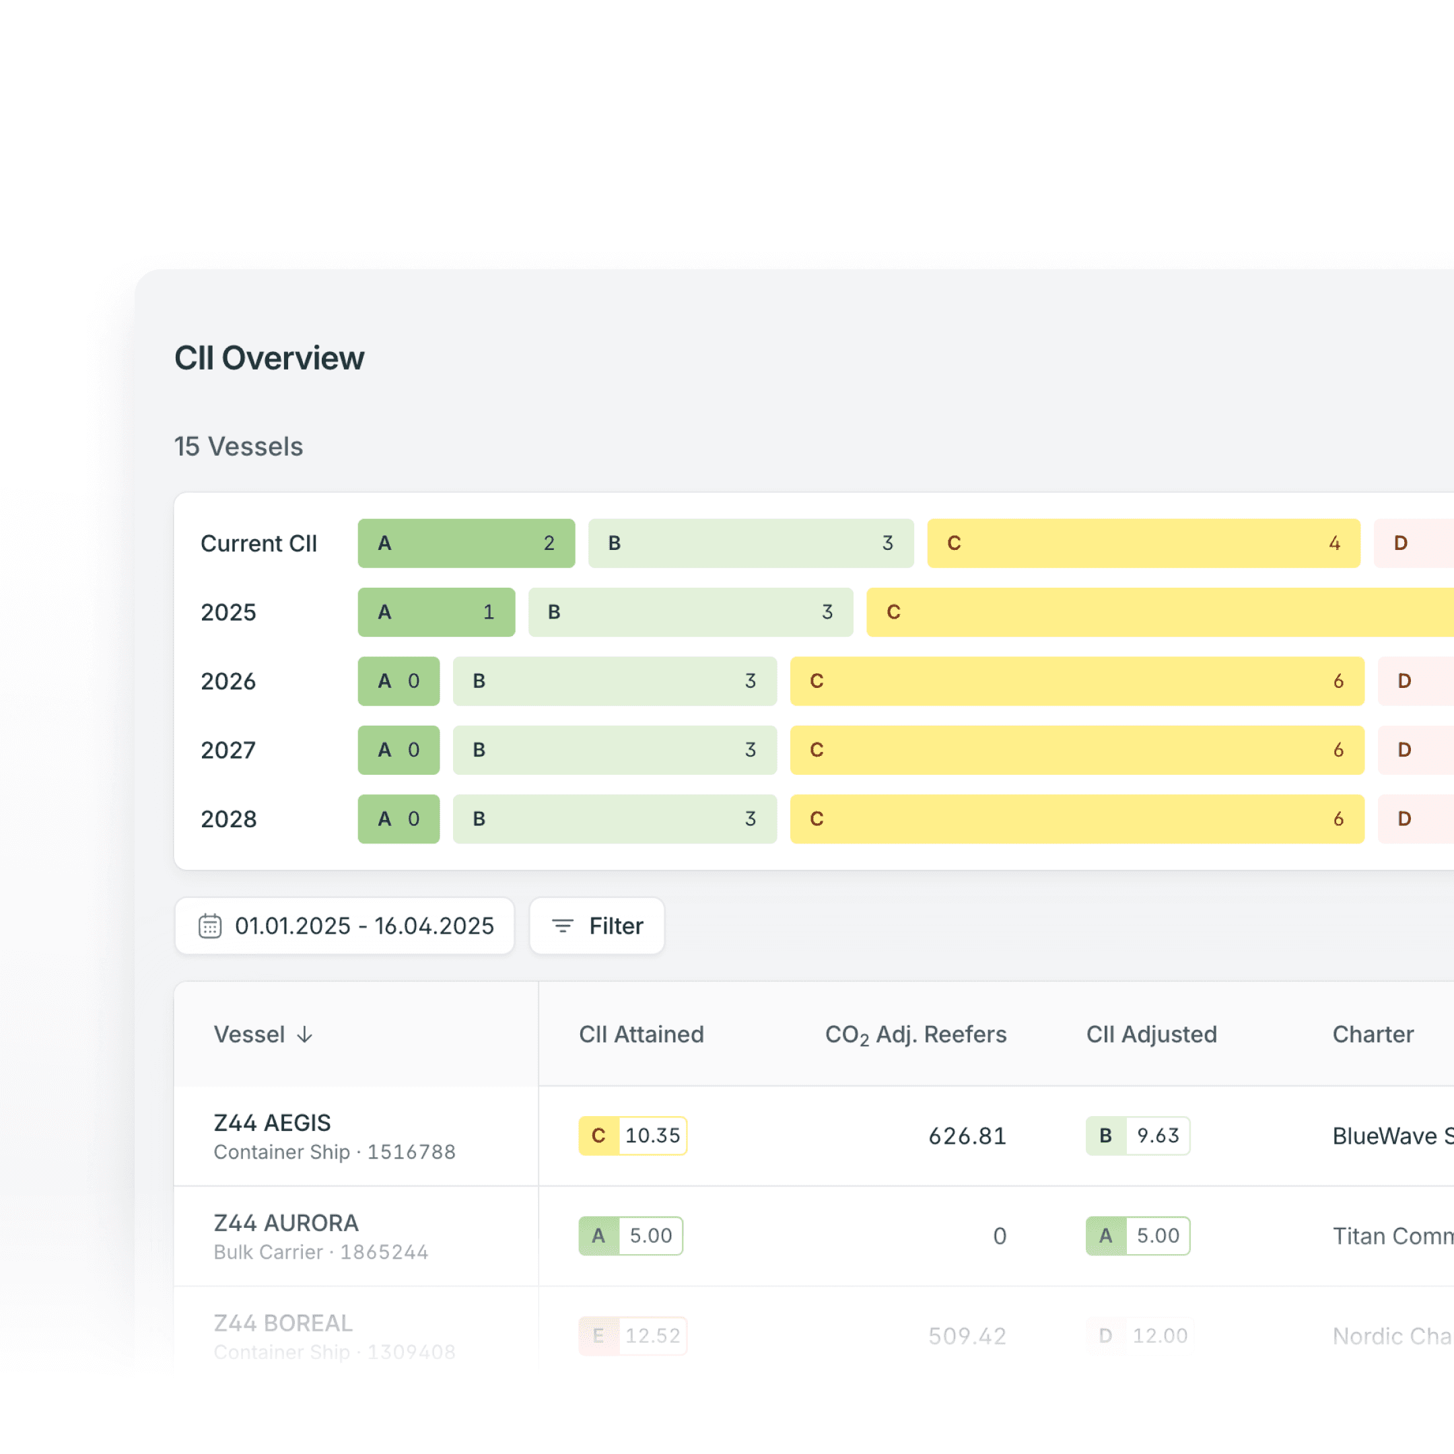Viewport: 1454px width, 1454px height.
Task: Click the "Current CII" row label
Action: (259, 543)
